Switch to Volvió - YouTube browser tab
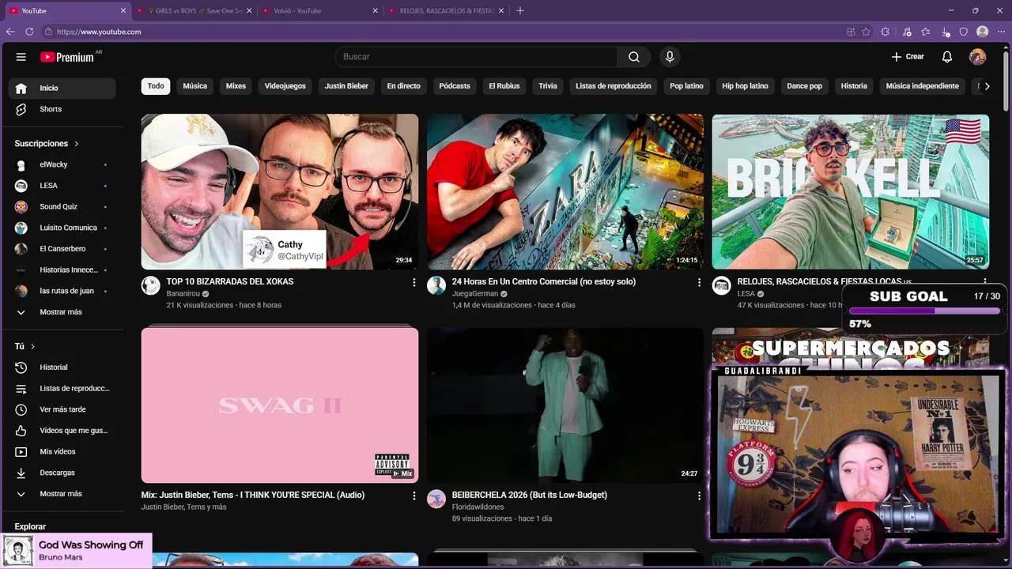1012x569 pixels. click(318, 11)
